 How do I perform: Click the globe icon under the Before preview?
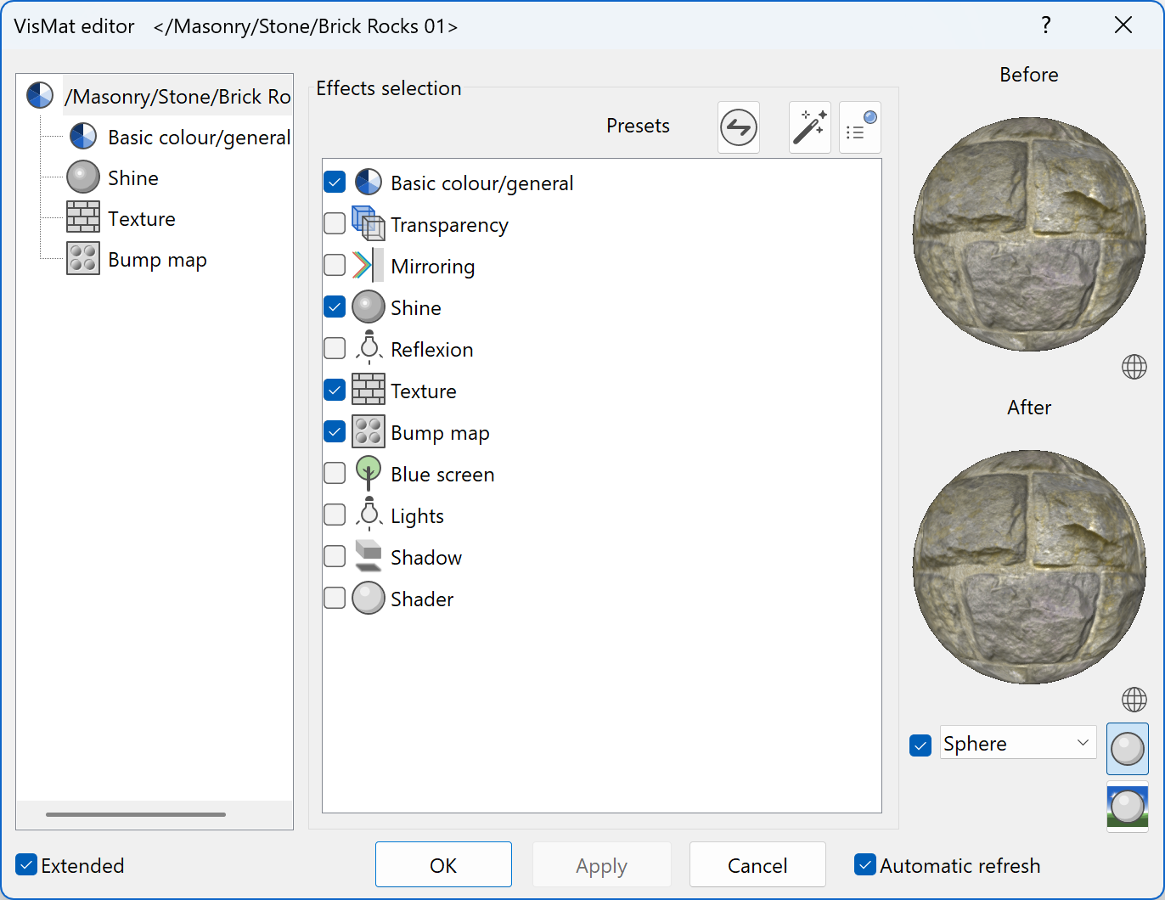(1134, 367)
